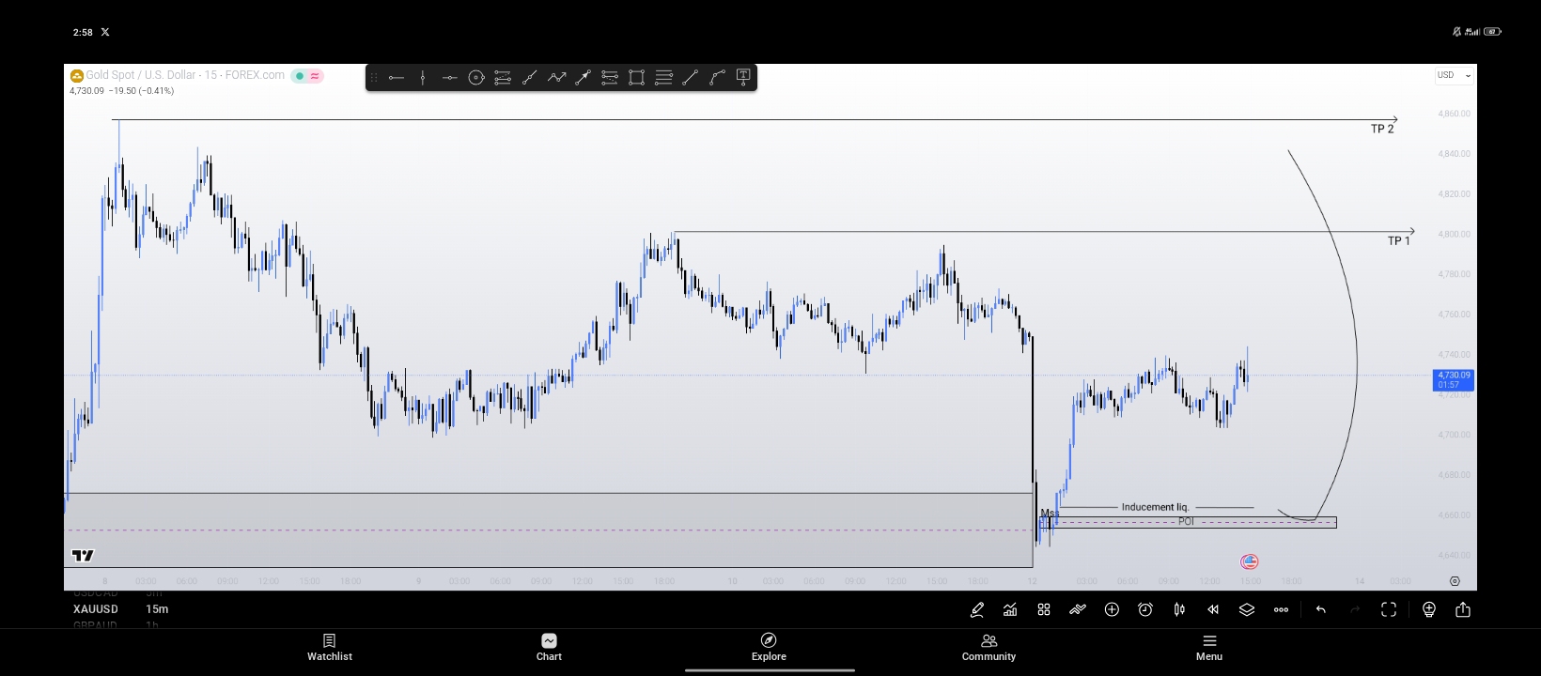Switch to the Watchlist tab
The height and width of the screenshot is (676, 1541).
point(330,647)
